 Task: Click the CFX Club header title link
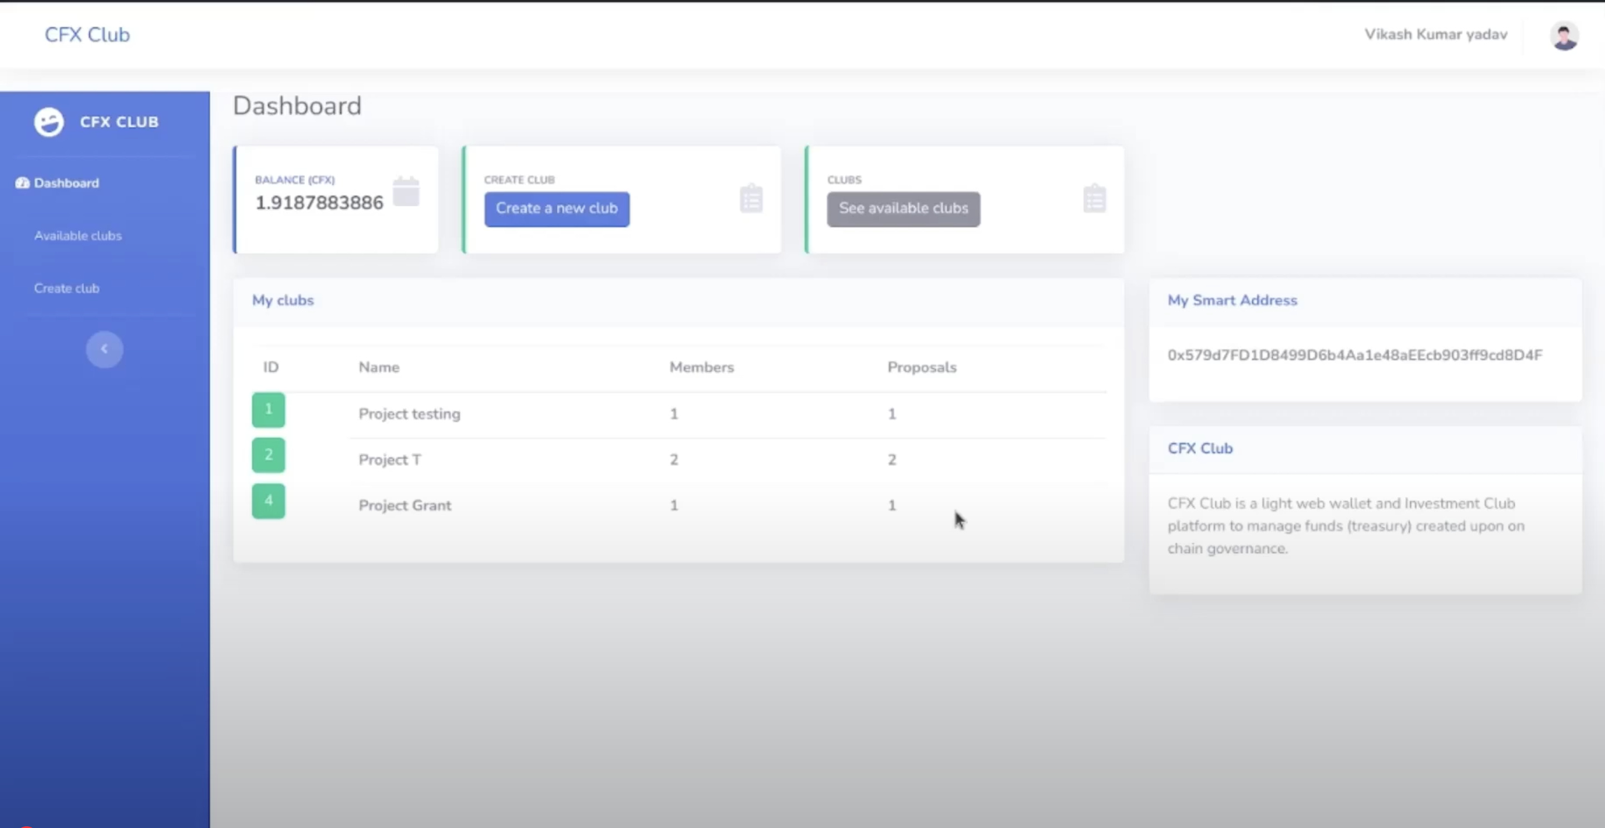(87, 35)
